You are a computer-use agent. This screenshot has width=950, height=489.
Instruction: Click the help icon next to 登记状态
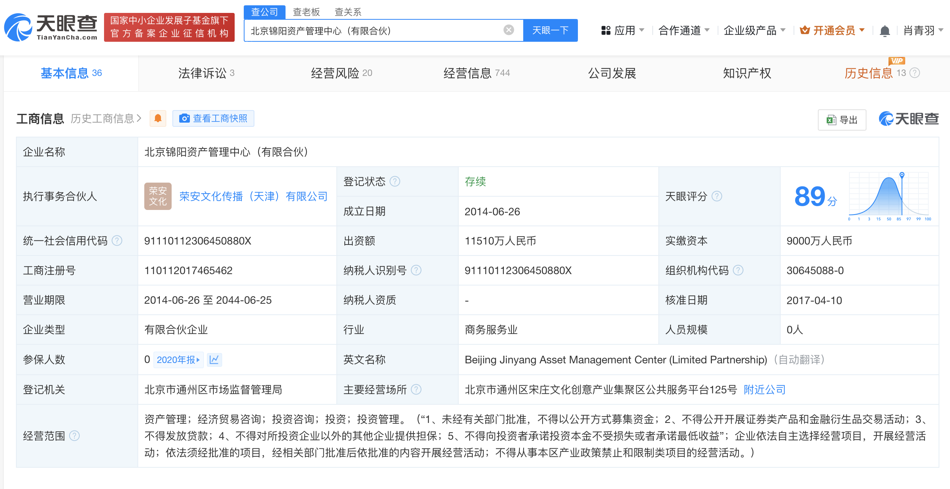coord(395,181)
